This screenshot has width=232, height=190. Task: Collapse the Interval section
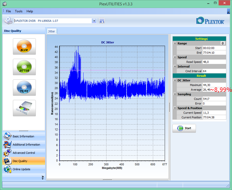coord(175,66)
